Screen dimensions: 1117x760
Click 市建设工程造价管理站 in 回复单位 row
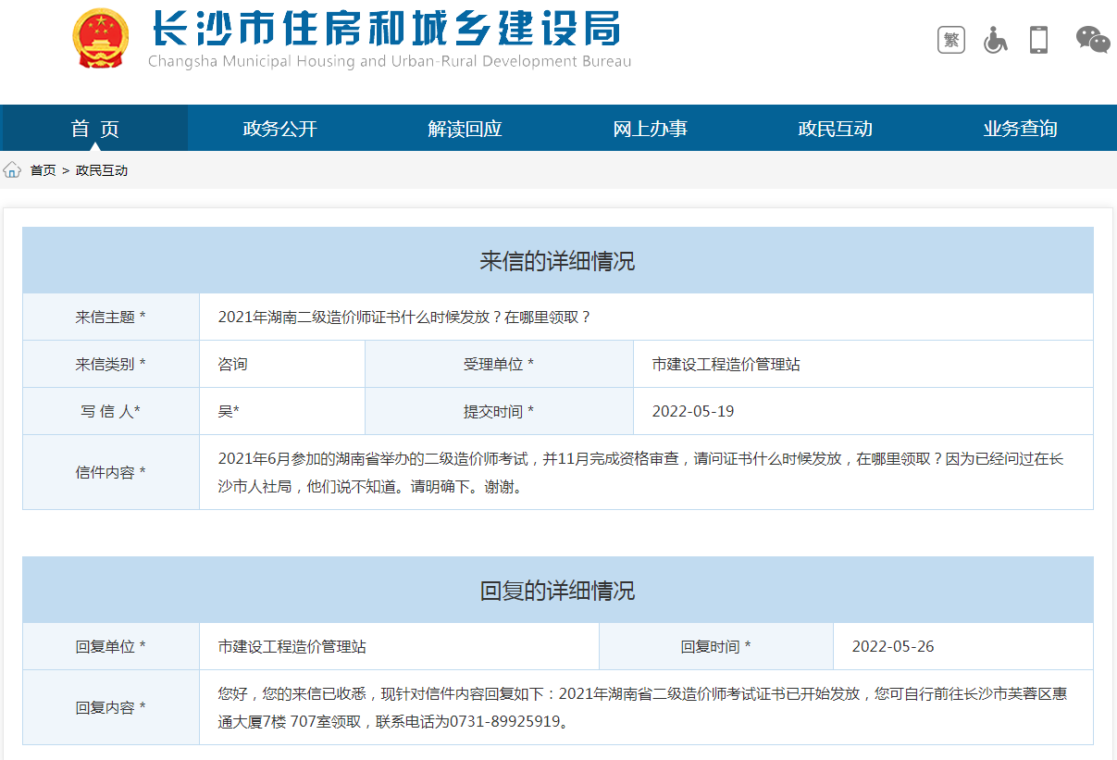[x=292, y=646]
